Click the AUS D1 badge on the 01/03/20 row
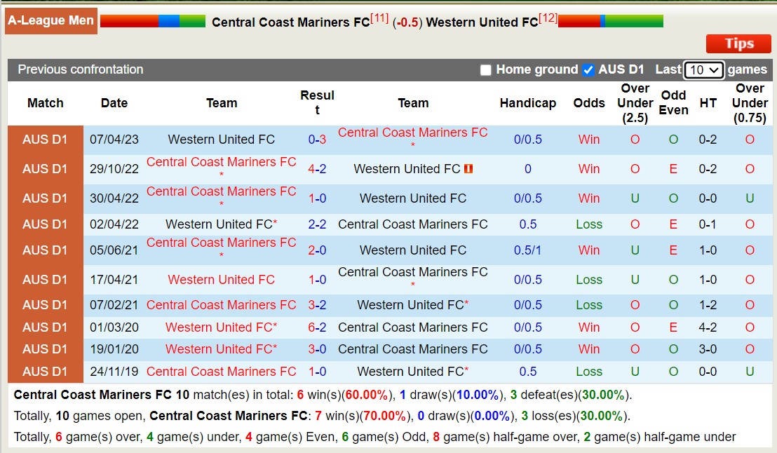777x453 pixels. tap(45, 327)
